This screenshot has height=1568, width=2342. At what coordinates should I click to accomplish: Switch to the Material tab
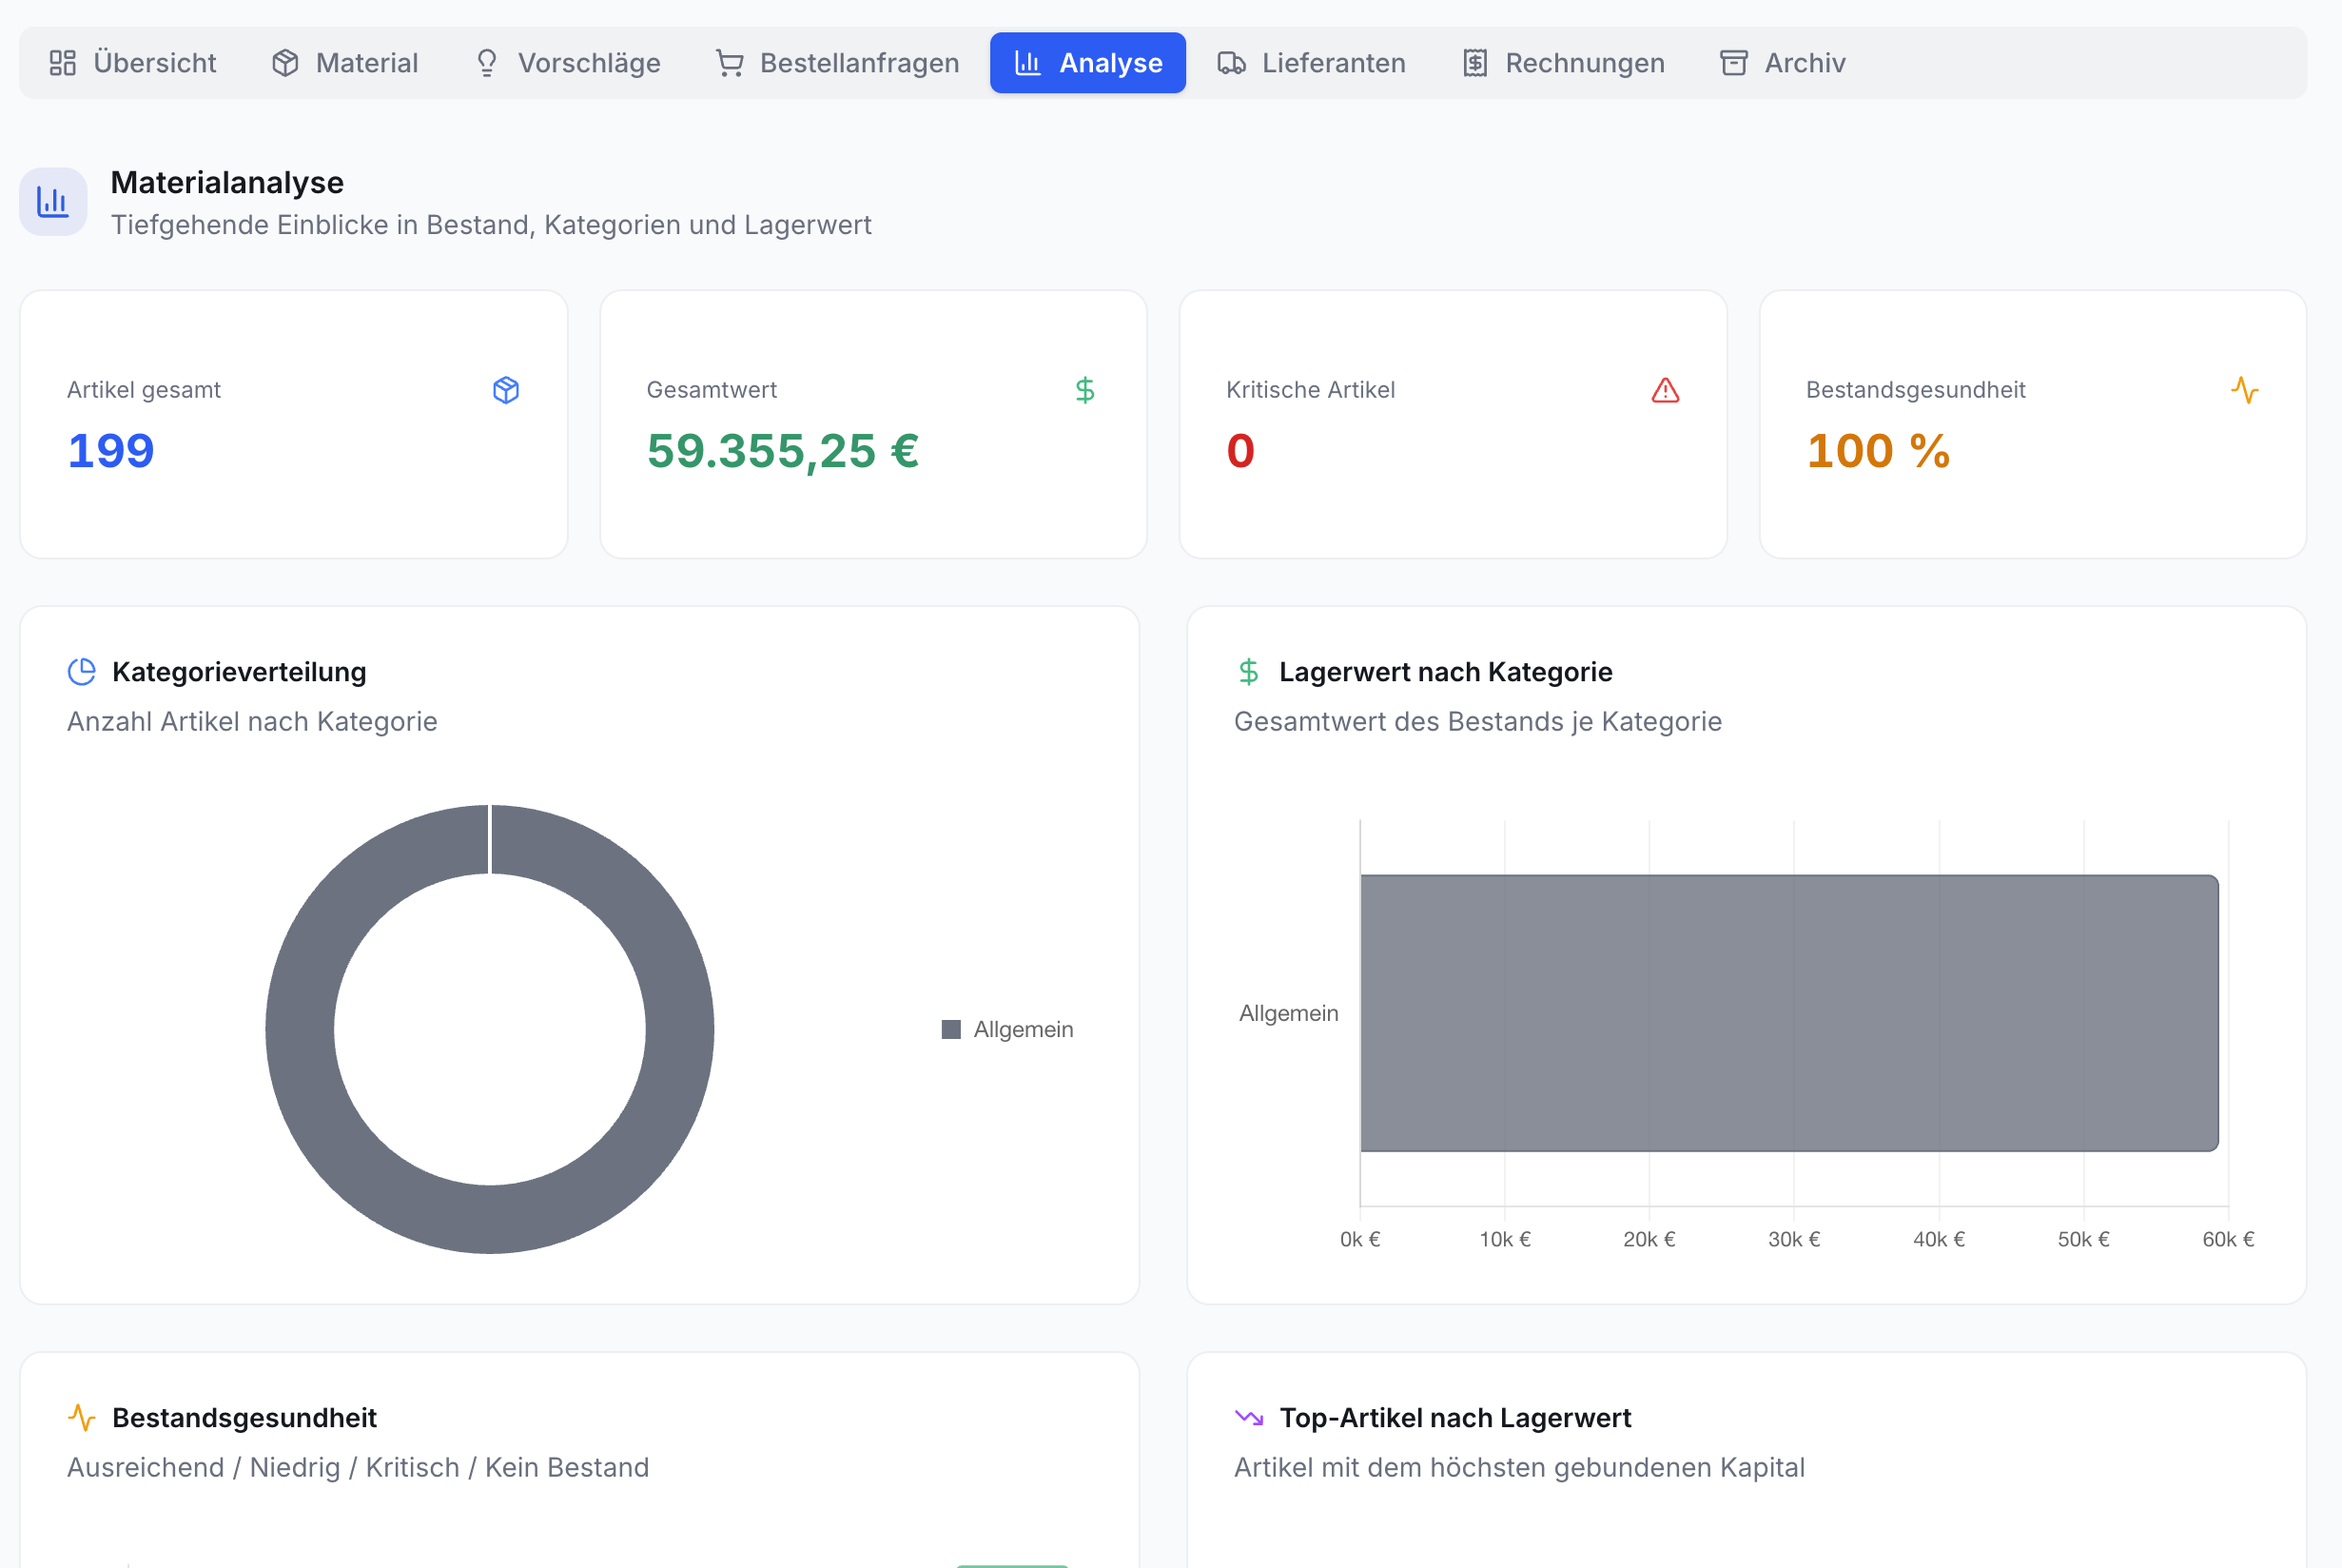(345, 63)
